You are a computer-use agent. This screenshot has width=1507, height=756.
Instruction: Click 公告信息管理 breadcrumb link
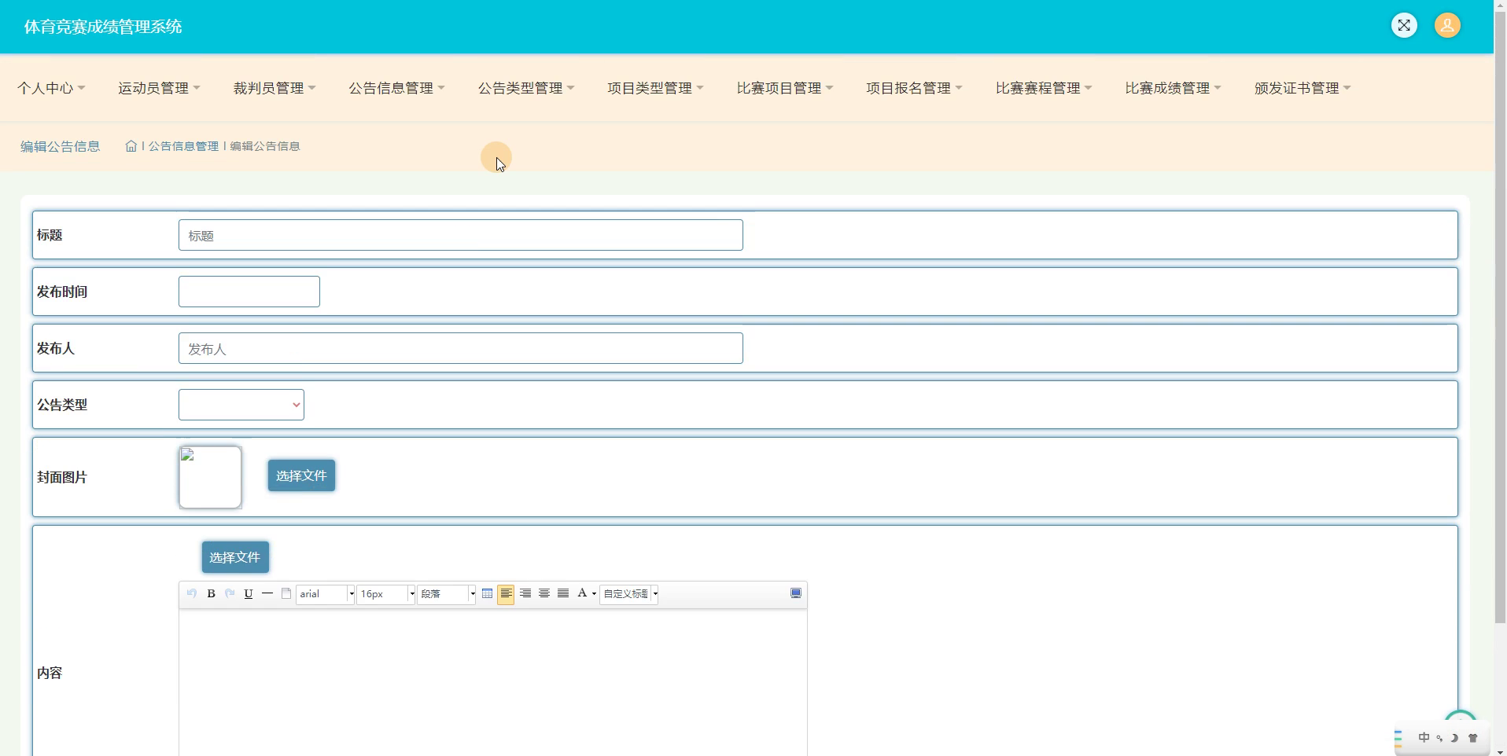(x=183, y=146)
